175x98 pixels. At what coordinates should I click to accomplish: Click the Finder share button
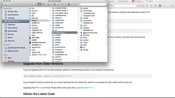click(62, 4)
